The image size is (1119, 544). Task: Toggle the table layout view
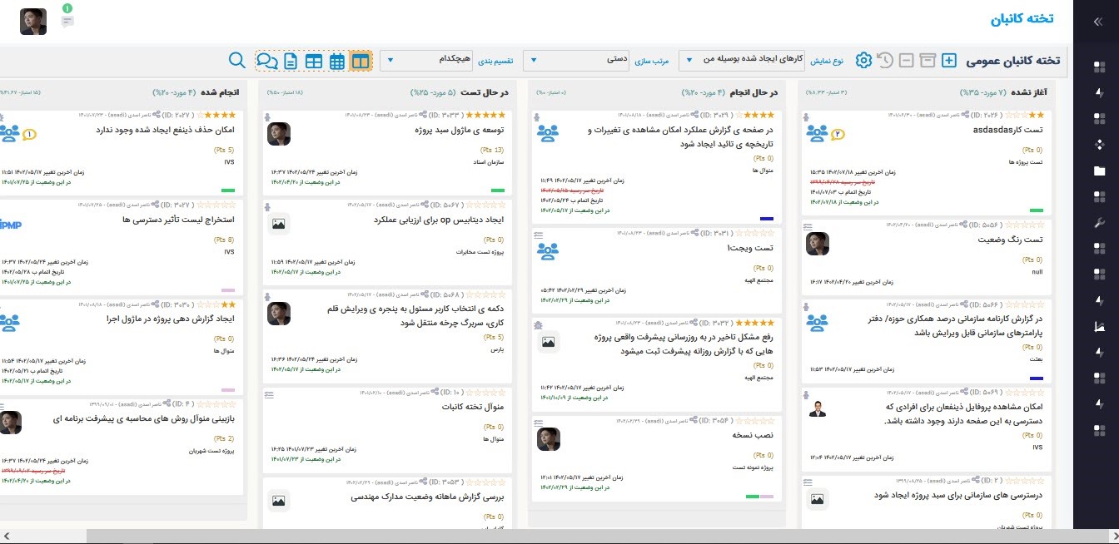pos(314,61)
